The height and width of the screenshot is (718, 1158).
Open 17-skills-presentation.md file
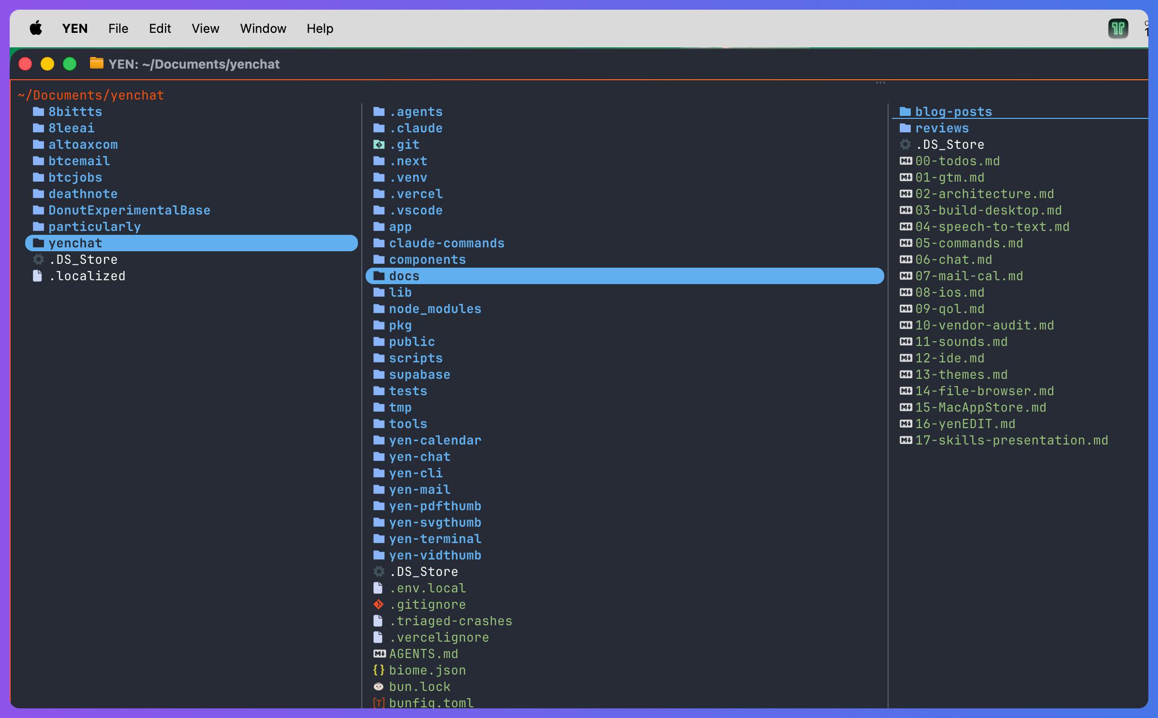tap(1011, 440)
